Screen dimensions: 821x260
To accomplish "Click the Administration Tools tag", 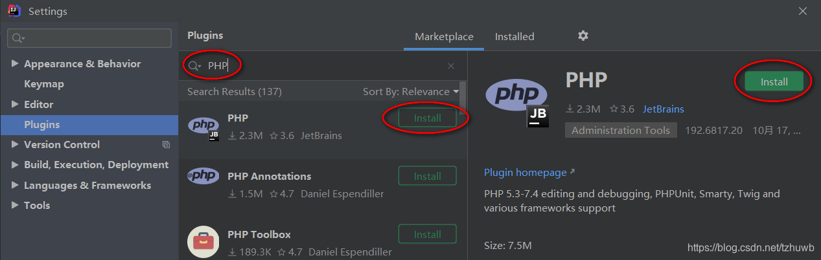I will tap(621, 130).
